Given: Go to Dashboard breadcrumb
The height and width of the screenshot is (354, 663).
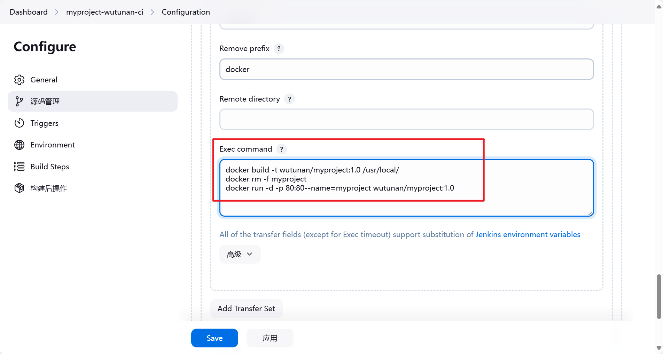Looking at the screenshot, I should coord(29,12).
